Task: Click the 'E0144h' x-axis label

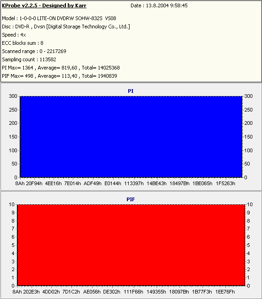Action: 113,183
